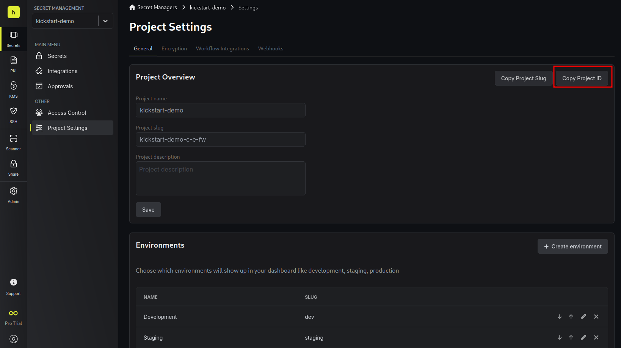
Task: Open the Share secret icon
Action: point(13,164)
